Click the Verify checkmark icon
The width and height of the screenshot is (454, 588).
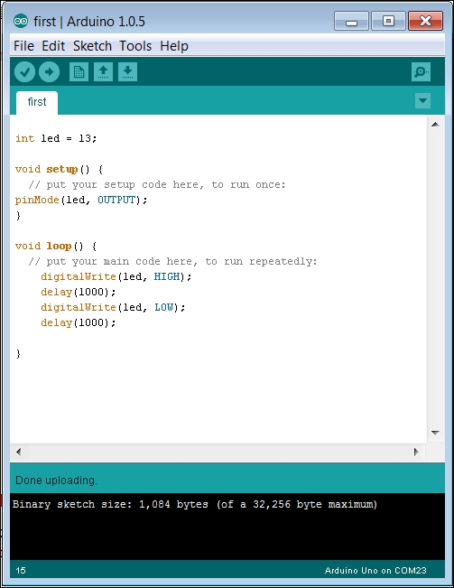[x=24, y=71]
